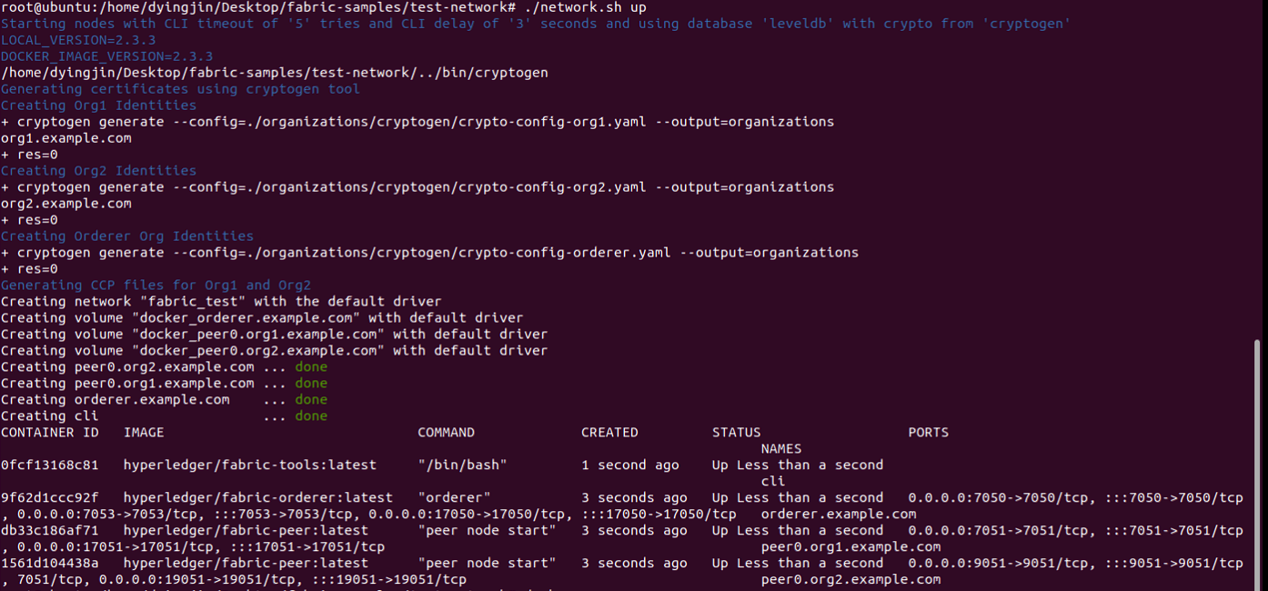Click the container ID 0fcf13168c81
Image resolution: width=1268 pixels, height=591 pixels.
50,466
